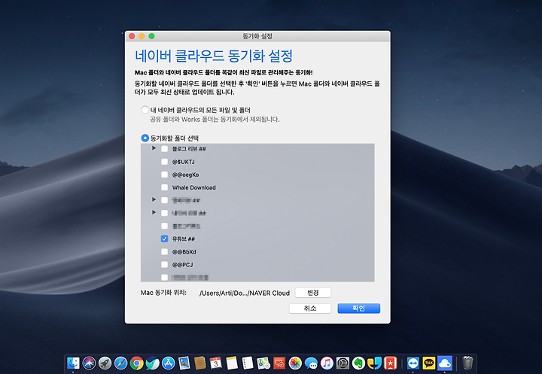Click the @$UKTJ folder name
542x374 pixels.
tap(183, 162)
